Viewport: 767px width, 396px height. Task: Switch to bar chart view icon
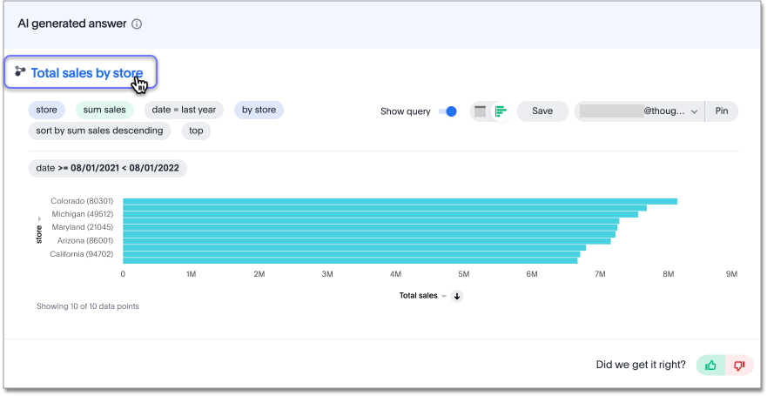[501, 111]
